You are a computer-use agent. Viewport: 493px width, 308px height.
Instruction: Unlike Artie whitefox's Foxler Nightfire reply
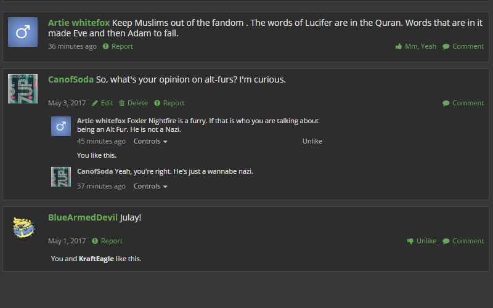(x=312, y=141)
